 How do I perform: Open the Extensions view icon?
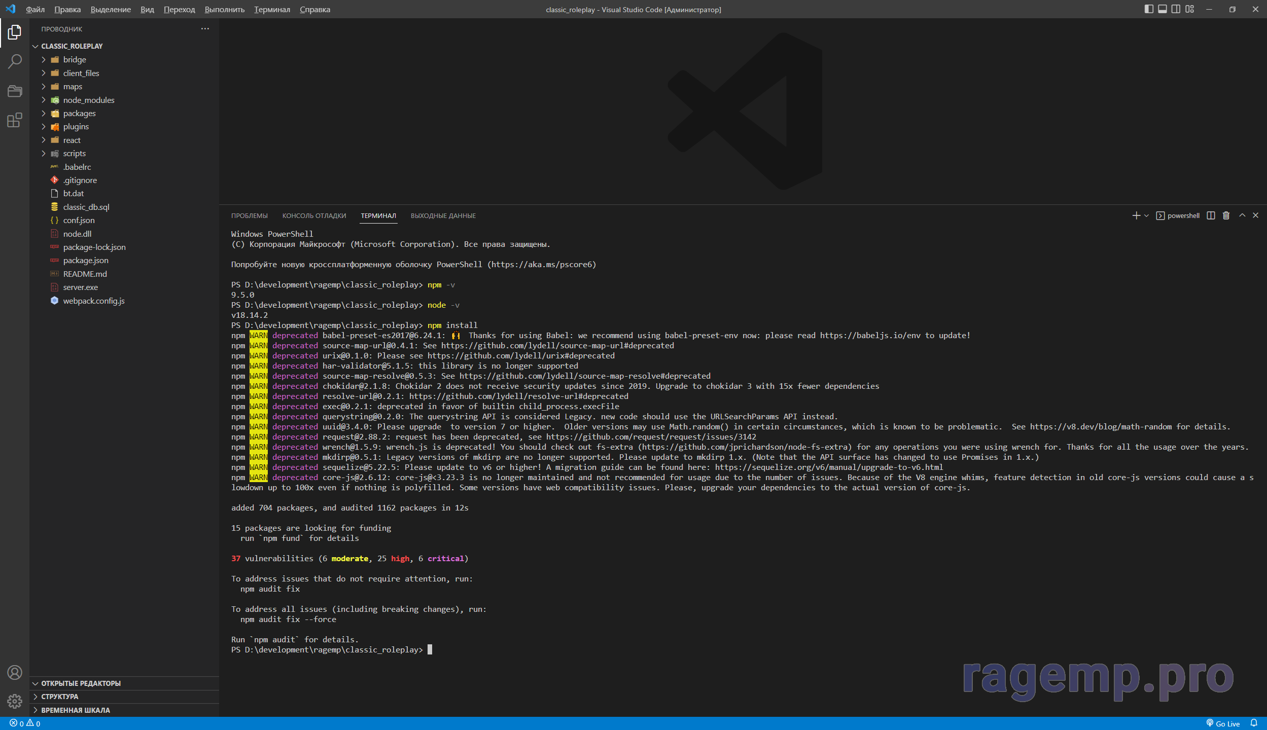pyautogui.click(x=15, y=121)
